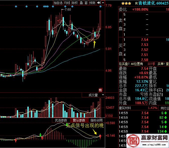Toggle 除权 ex-rights adjustment

[75, 3]
